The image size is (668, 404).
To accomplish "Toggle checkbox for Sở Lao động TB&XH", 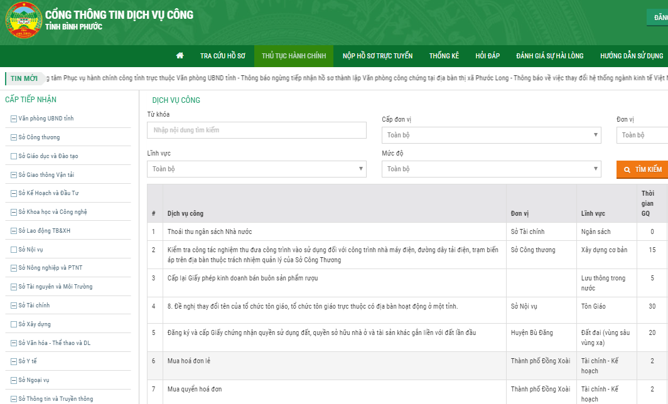I will (x=14, y=231).
